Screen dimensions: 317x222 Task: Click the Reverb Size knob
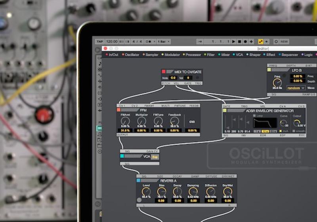pos(162,191)
